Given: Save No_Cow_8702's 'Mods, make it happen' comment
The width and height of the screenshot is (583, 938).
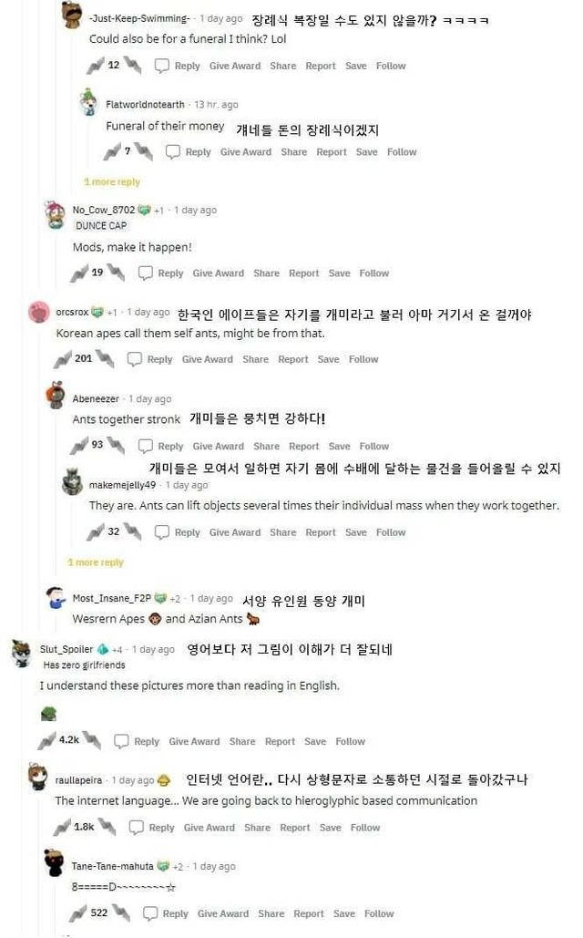Looking at the screenshot, I should 339,273.
